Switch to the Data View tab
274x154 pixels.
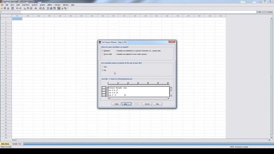click(5, 144)
